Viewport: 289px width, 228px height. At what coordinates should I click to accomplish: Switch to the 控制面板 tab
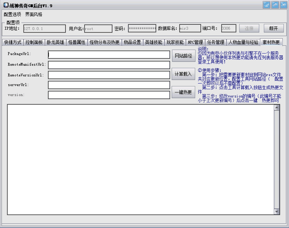[x=34, y=42]
